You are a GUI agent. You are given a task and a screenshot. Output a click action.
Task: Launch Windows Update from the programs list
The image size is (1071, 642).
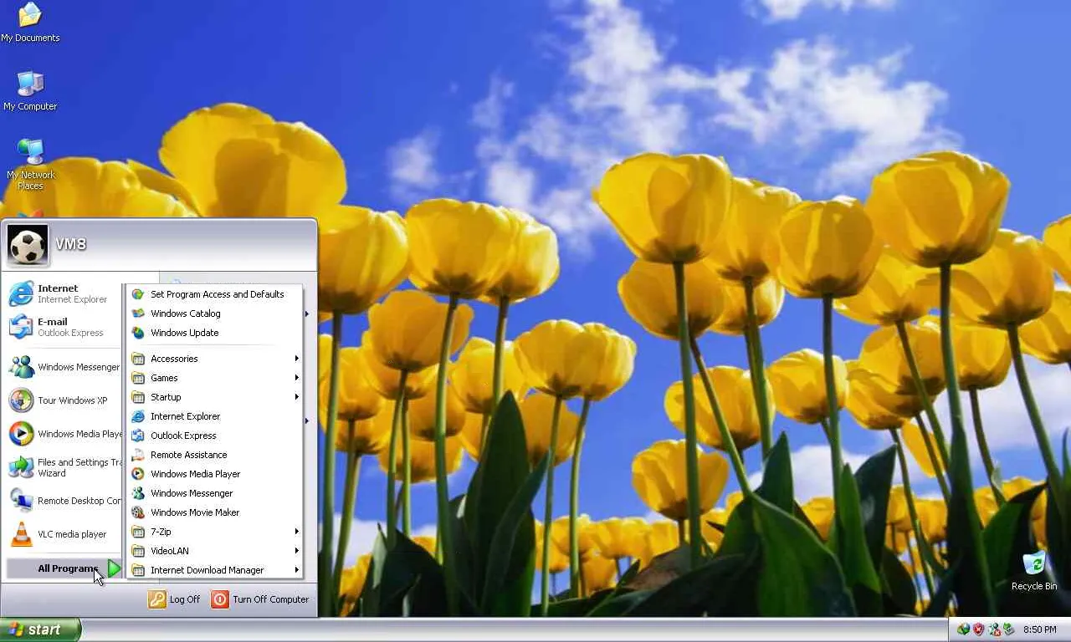click(x=214, y=333)
